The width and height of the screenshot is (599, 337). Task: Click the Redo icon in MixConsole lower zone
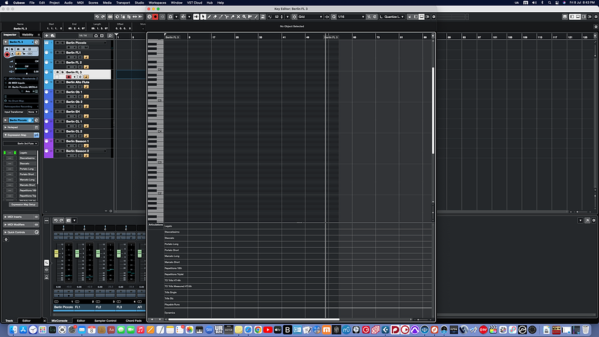[61, 220]
